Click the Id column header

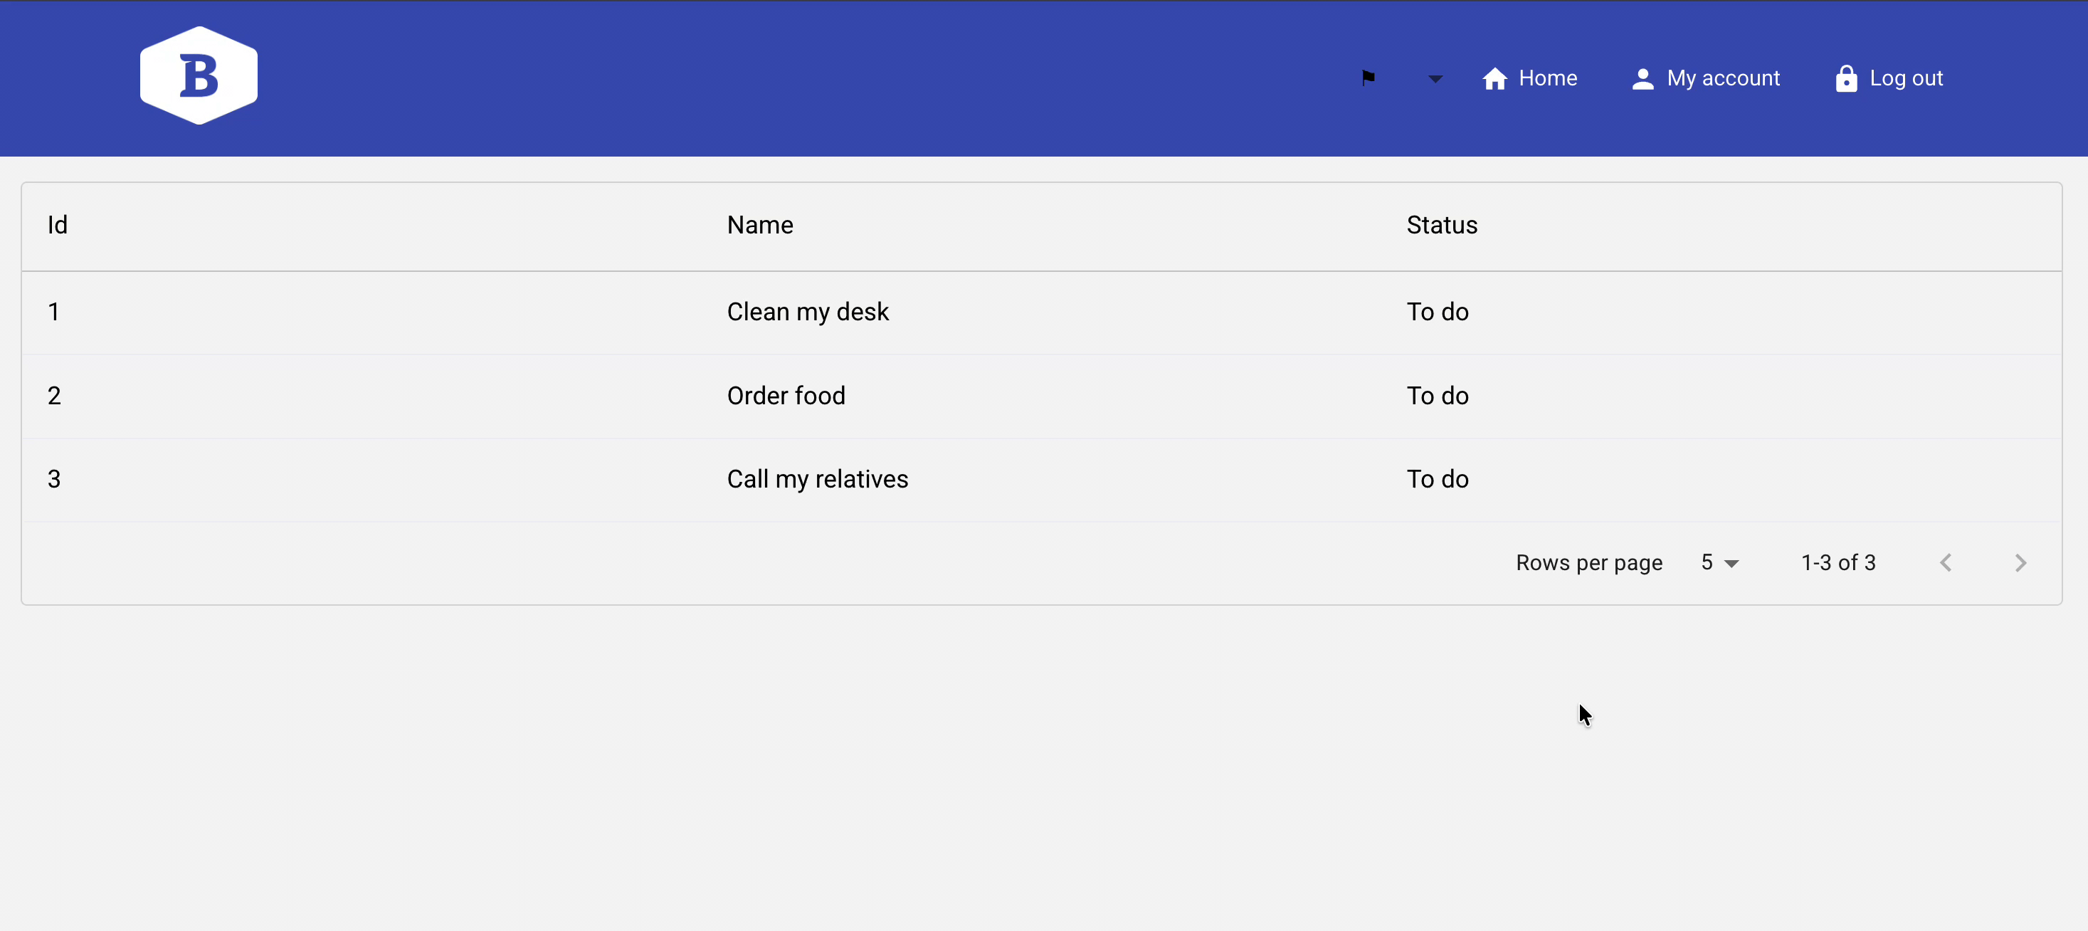(x=58, y=225)
